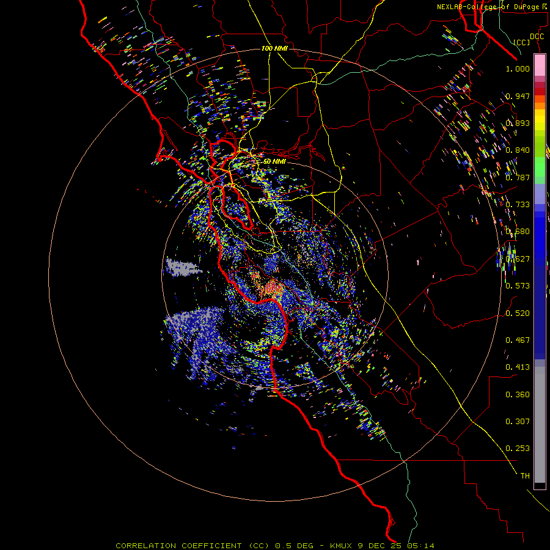Click the '05:14' timestamp in the caption

click(x=420, y=546)
